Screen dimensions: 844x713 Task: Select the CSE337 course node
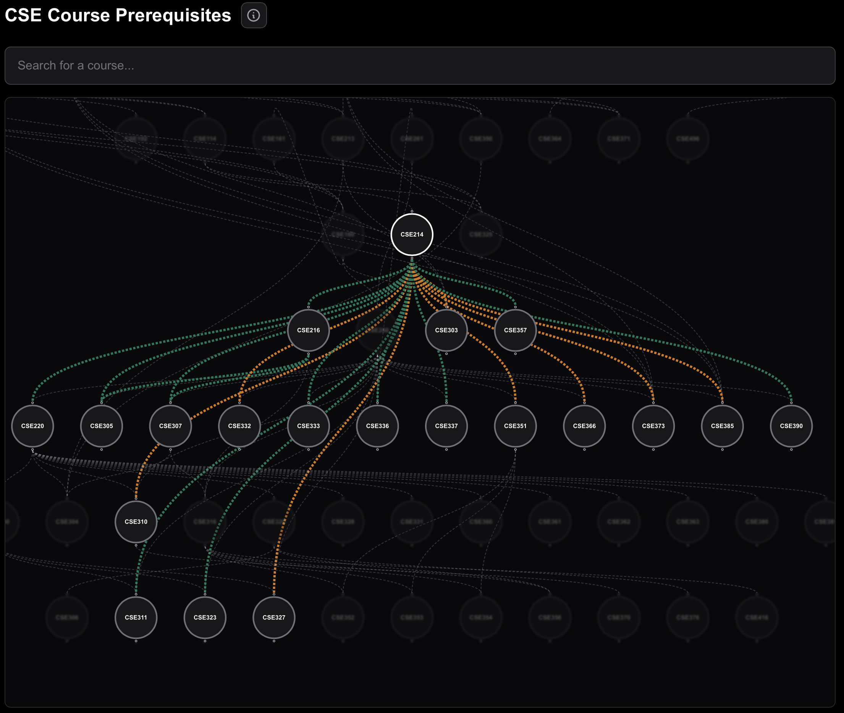tap(446, 426)
